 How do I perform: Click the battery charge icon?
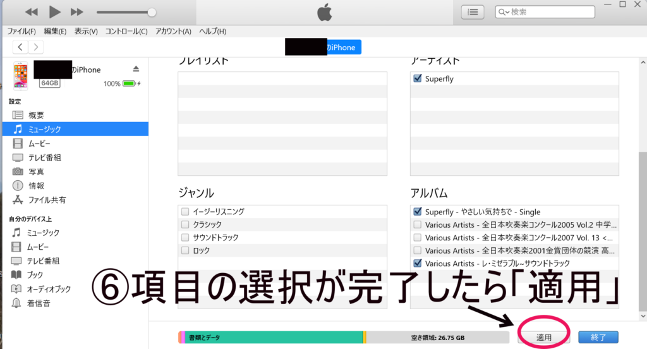(x=131, y=83)
